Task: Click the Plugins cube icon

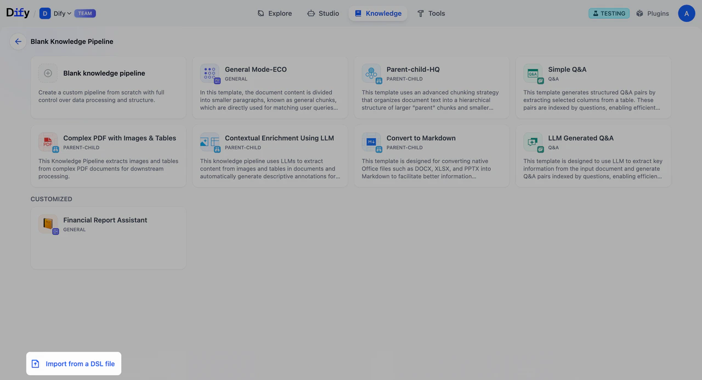Action: pos(639,13)
